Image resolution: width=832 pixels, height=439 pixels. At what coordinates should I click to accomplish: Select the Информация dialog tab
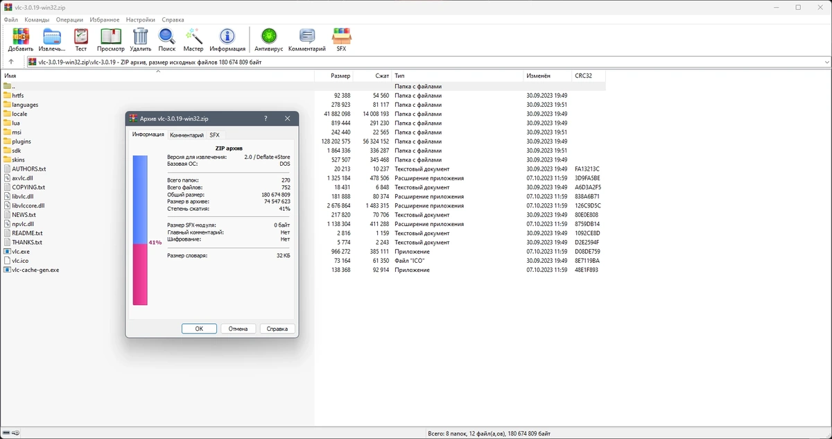click(x=148, y=135)
